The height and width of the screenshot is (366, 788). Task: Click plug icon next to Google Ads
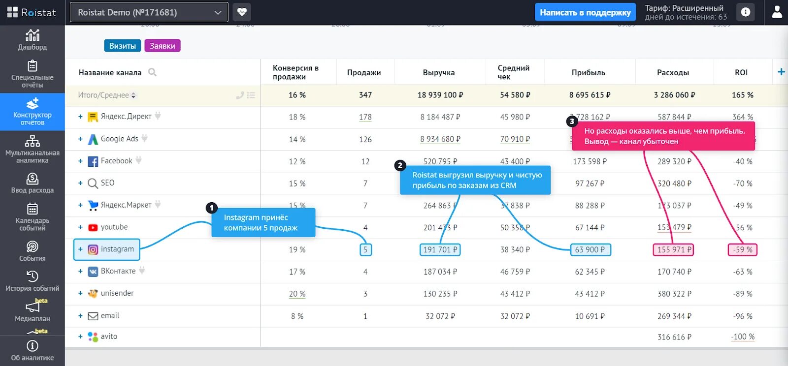click(x=144, y=138)
